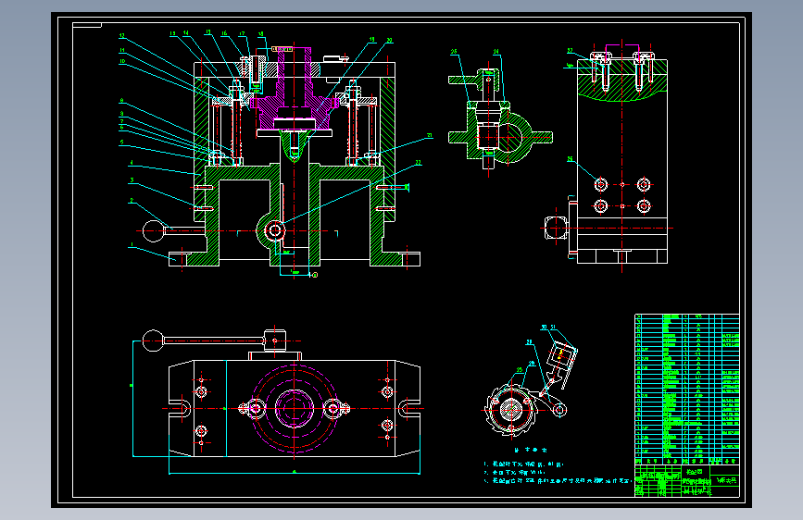Select part balloon number 12
Viewport: 803px width, 520px height.
pos(122,36)
